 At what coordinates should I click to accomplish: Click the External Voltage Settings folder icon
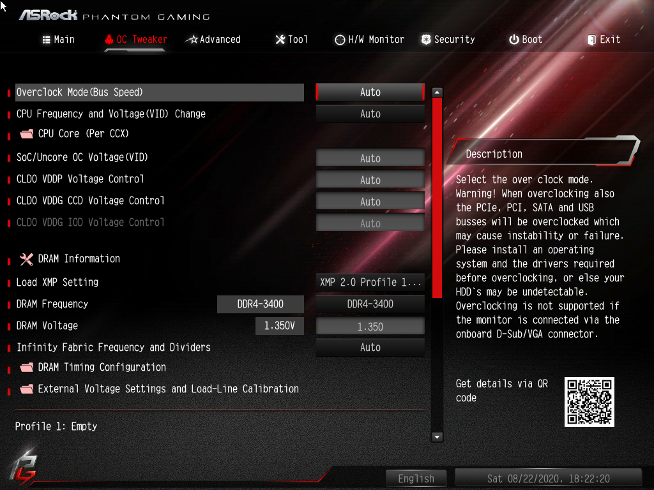pyautogui.click(x=27, y=389)
